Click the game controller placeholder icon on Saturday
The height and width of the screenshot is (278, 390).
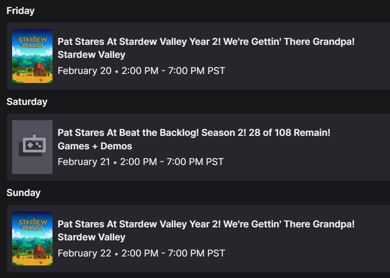[x=32, y=147]
